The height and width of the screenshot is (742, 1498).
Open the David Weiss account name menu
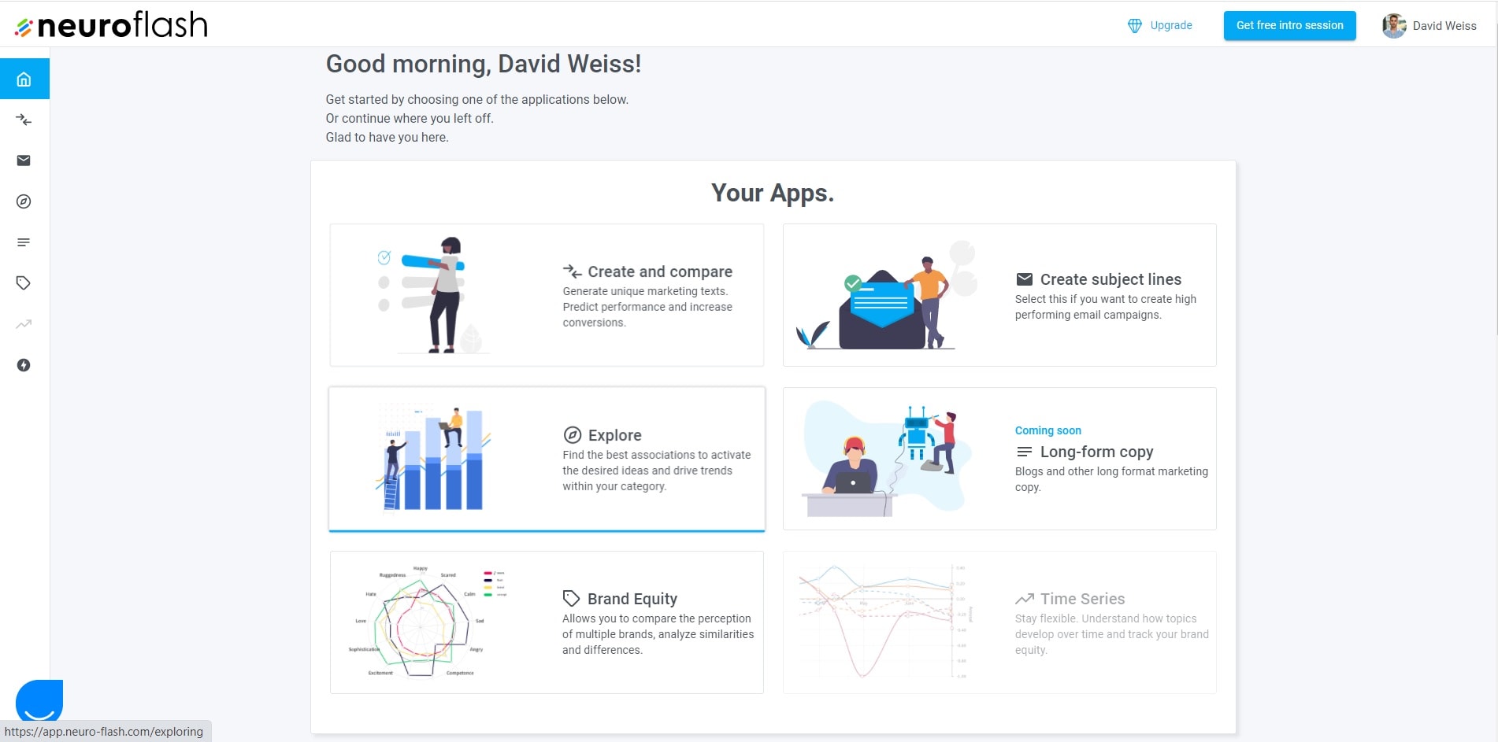pos(1444,26)
